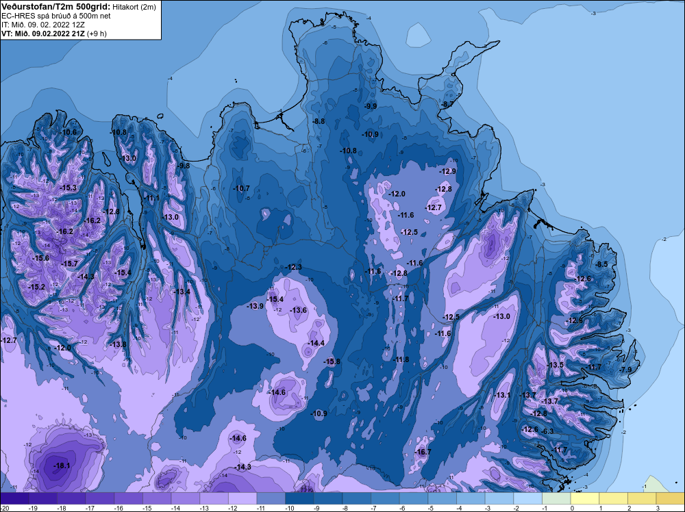Click the -18.1 temperature reading on map
Screen dimensions: 685x512
pos(62,465)
